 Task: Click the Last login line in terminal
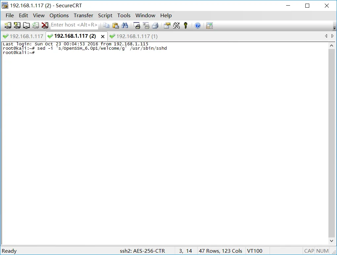75,44
